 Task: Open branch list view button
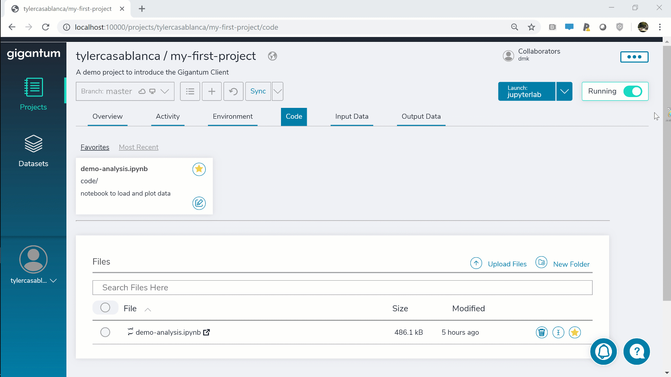click(x=190, y=91)
